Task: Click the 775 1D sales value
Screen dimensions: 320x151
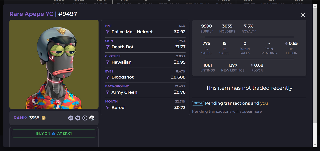Action: 206,43
